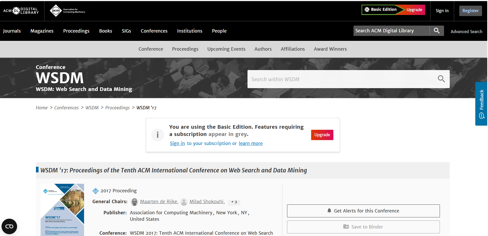The height and width of the screenshot is (236, 488).
Task: Open the Feedback side tab
Action: pos(481,104)
